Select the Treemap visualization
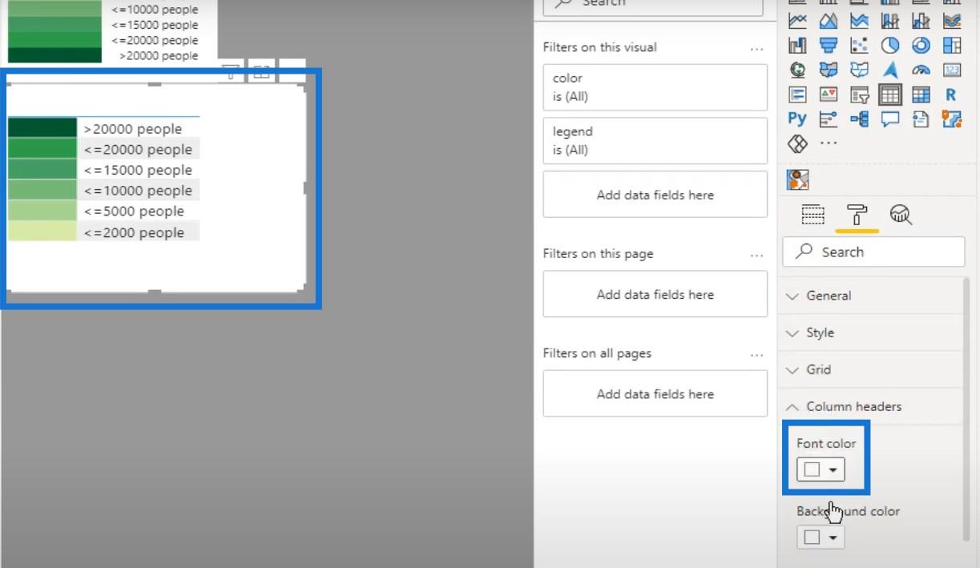The height and width of the screenshot is (568, 980). (x=952, y=45)
